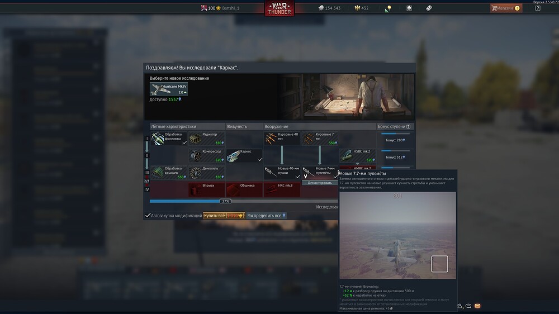Select the Hurricane Mk.IV vehicle thumbnail
Viewport: 559px width, 314px height.
point(169,89)
